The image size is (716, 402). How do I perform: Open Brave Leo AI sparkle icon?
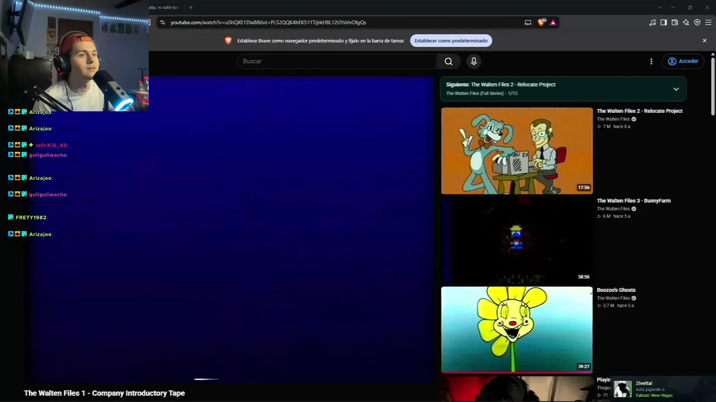point(686,22)
